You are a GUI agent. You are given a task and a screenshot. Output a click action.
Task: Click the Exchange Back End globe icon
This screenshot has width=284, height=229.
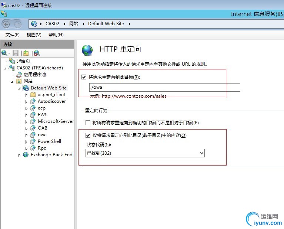click(x=26, y=155)
